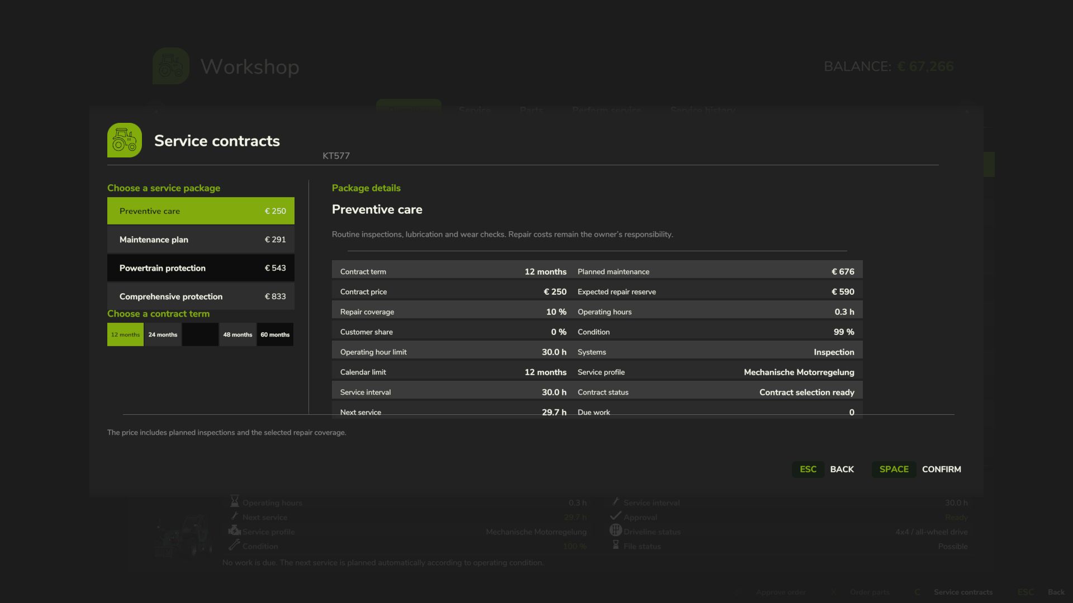This screenshot has width=1073, height=603.
Task: Click Service contracts in the bottom bar
Action: [963, 592]
